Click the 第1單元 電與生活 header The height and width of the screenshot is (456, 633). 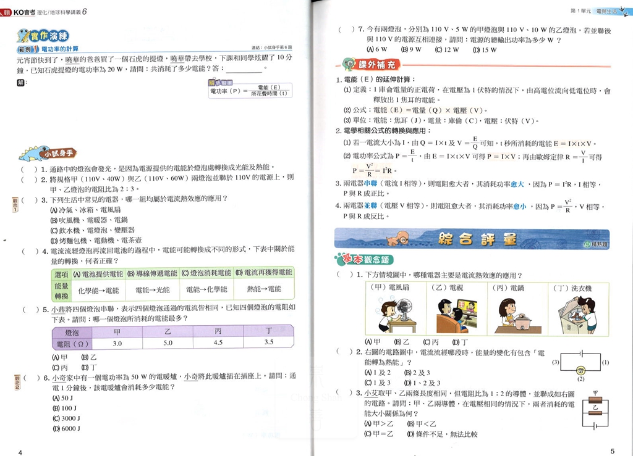coord(593,11)
